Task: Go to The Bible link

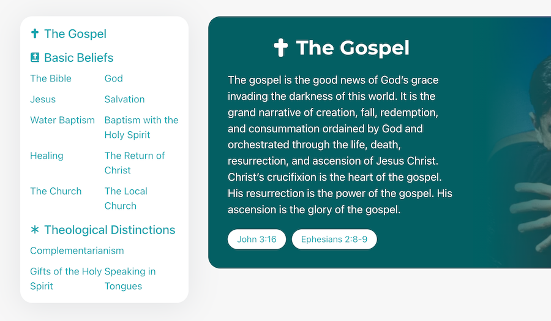Action: (51, 78)
